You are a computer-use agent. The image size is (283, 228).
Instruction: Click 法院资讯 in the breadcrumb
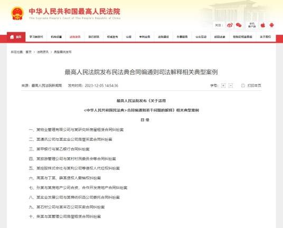pos(43,52)
